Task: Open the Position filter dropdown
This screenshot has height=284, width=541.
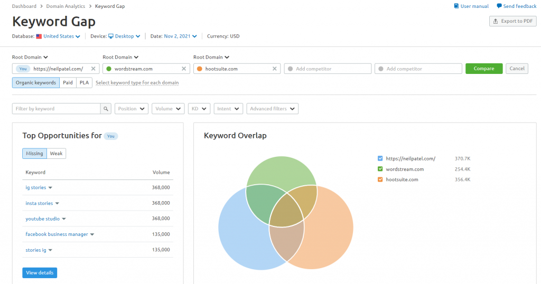Action: click(132, 109)
